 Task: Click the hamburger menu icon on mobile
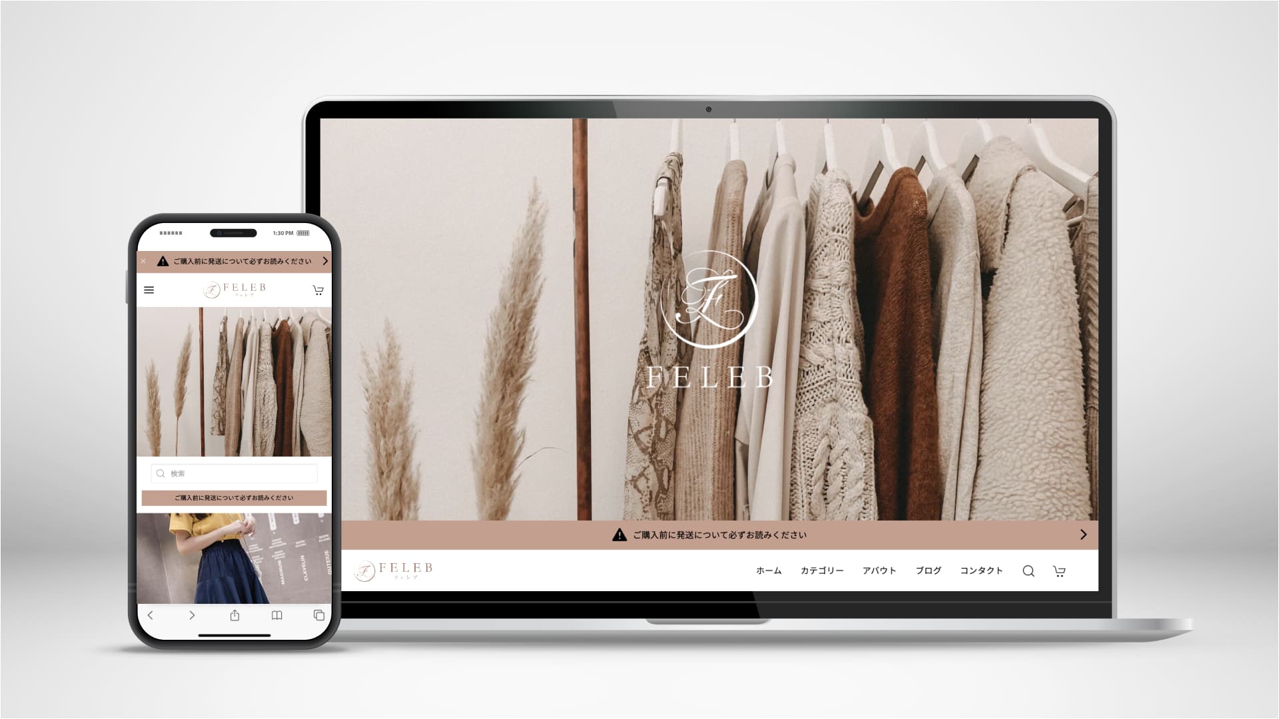pos(150,290)
